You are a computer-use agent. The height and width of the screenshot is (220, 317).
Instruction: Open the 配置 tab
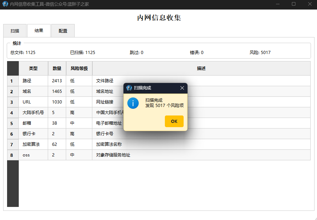click(63, 31)
